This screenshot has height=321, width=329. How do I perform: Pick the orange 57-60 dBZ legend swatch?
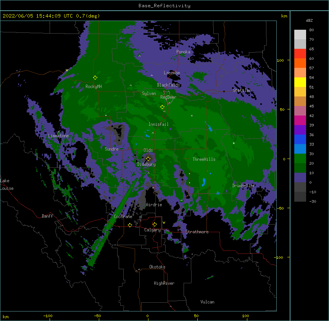[300, 63]
